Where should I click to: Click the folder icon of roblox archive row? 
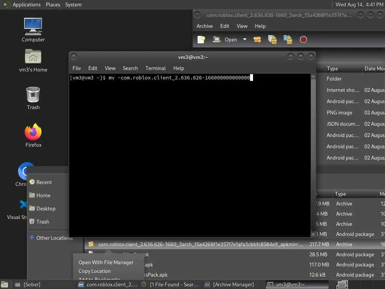pyautogui.click(x=91, y=244)
